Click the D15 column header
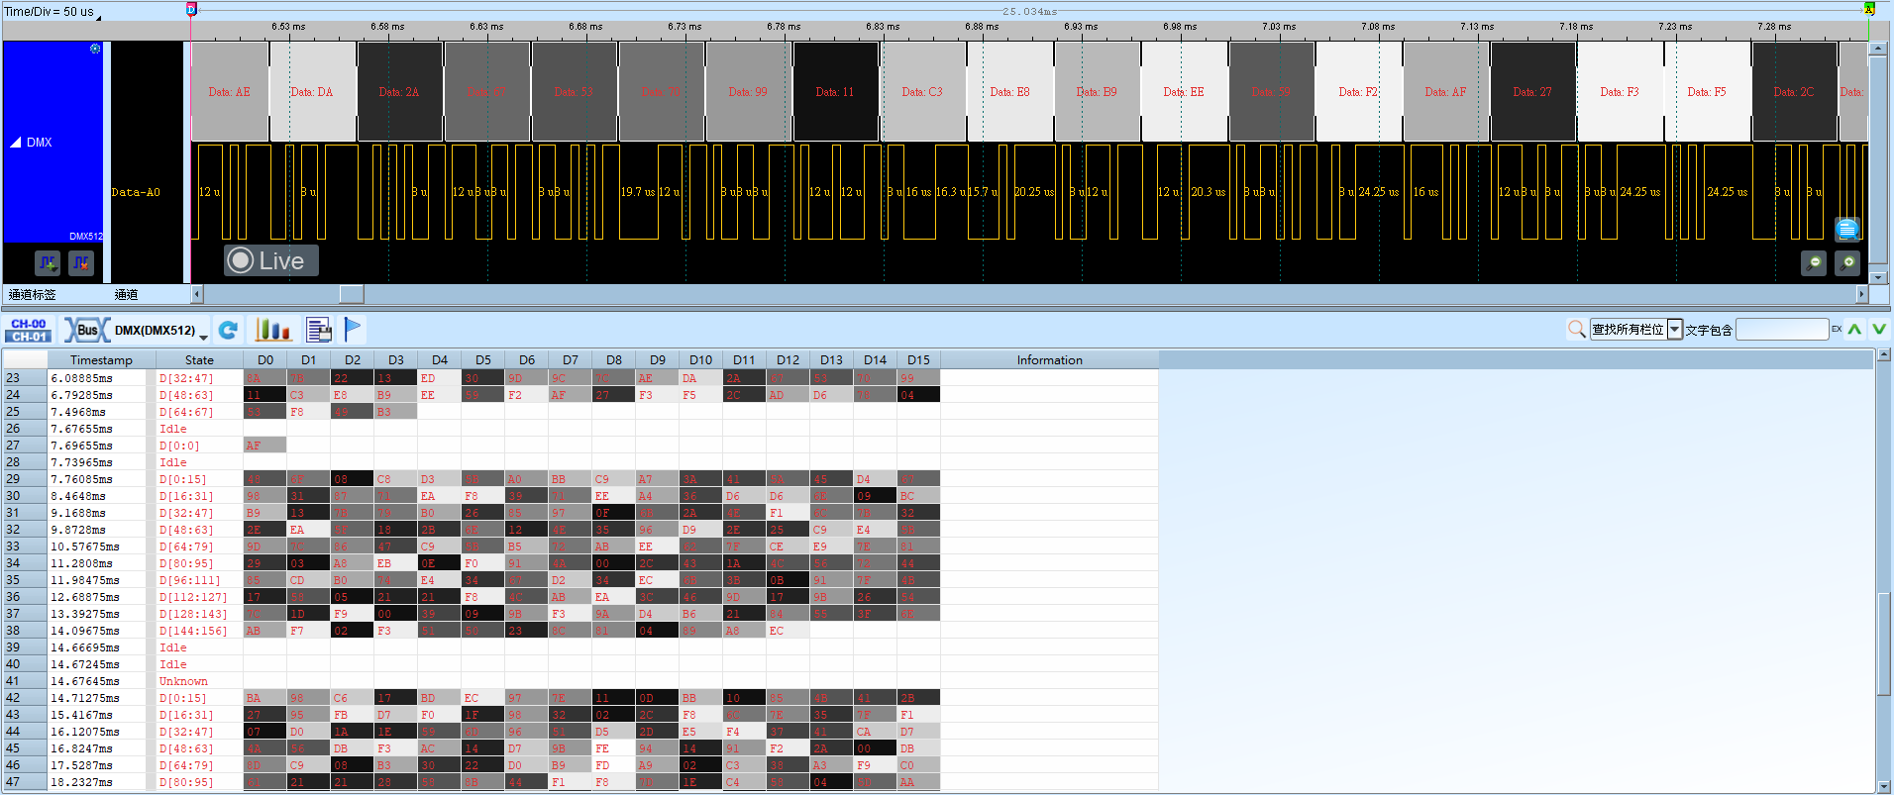The width and height of the screenshot is (1894, 795). [x=918, y=360]
